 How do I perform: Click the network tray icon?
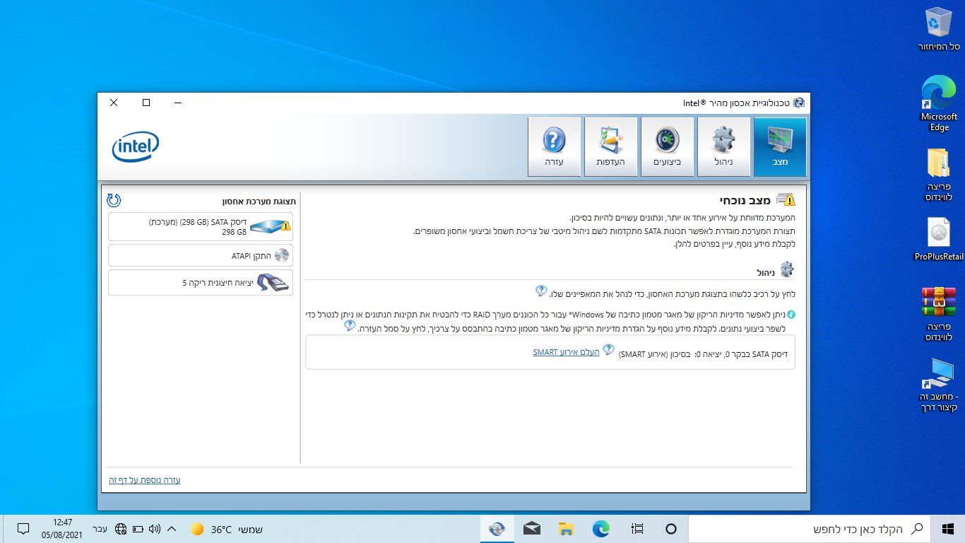coord(120,529)
